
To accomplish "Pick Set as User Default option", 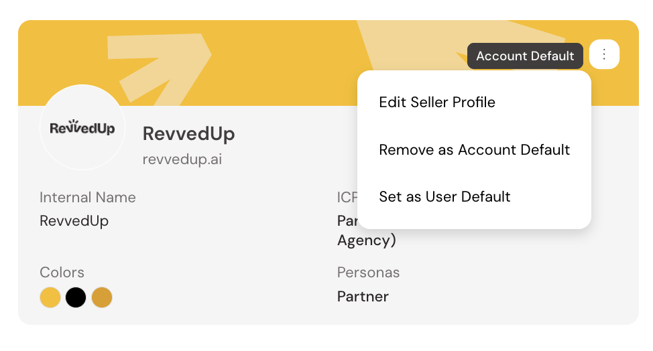I will tap(444, 196).
